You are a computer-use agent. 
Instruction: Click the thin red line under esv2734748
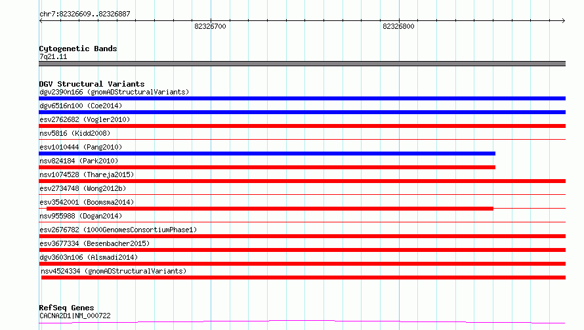[302, 194]
